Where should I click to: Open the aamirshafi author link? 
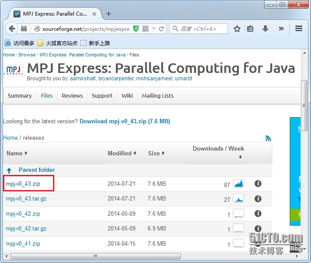83,79
